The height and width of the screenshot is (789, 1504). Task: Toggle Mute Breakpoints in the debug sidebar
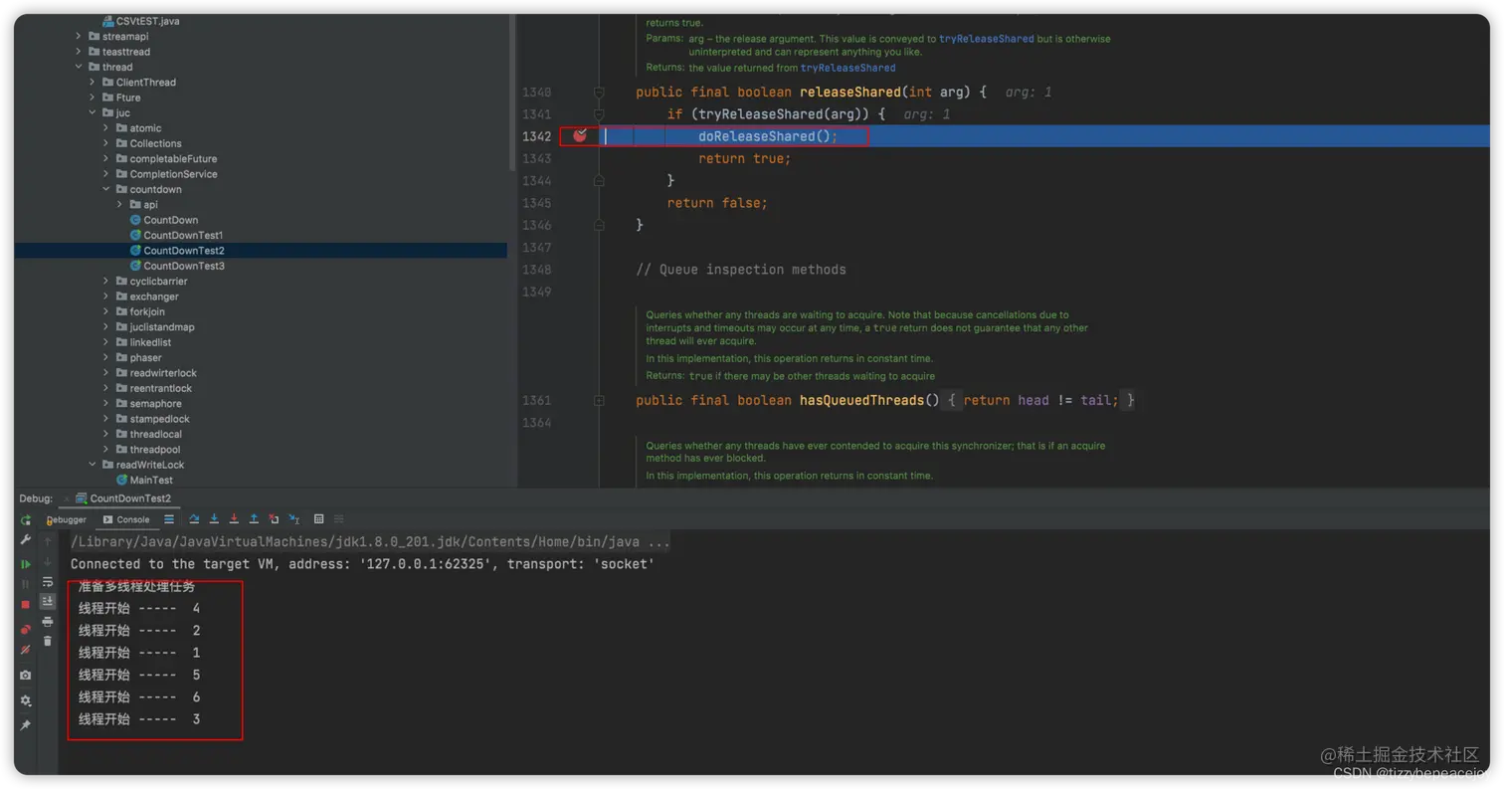[26, 650]
